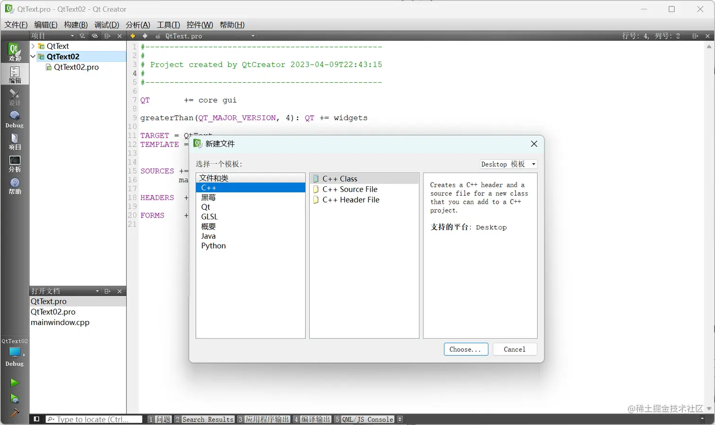The height and width of the screenshot is (425, 715).
Task: Split the editor view
Action: [695, 36]
